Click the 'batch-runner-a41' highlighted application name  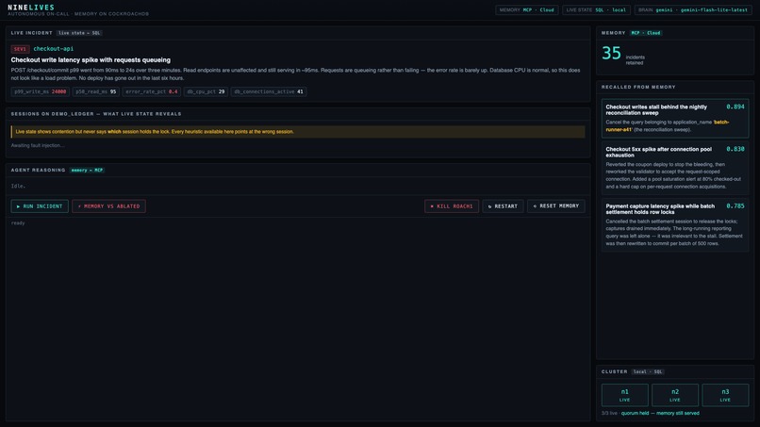668,126
